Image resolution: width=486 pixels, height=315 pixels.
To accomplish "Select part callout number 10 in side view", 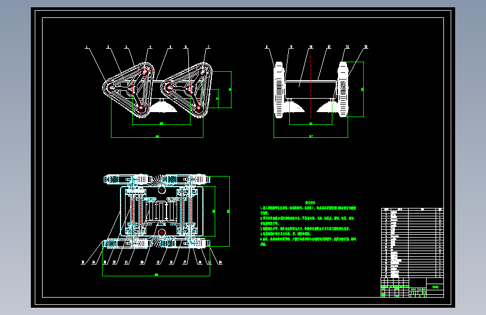I will [311, 47].
